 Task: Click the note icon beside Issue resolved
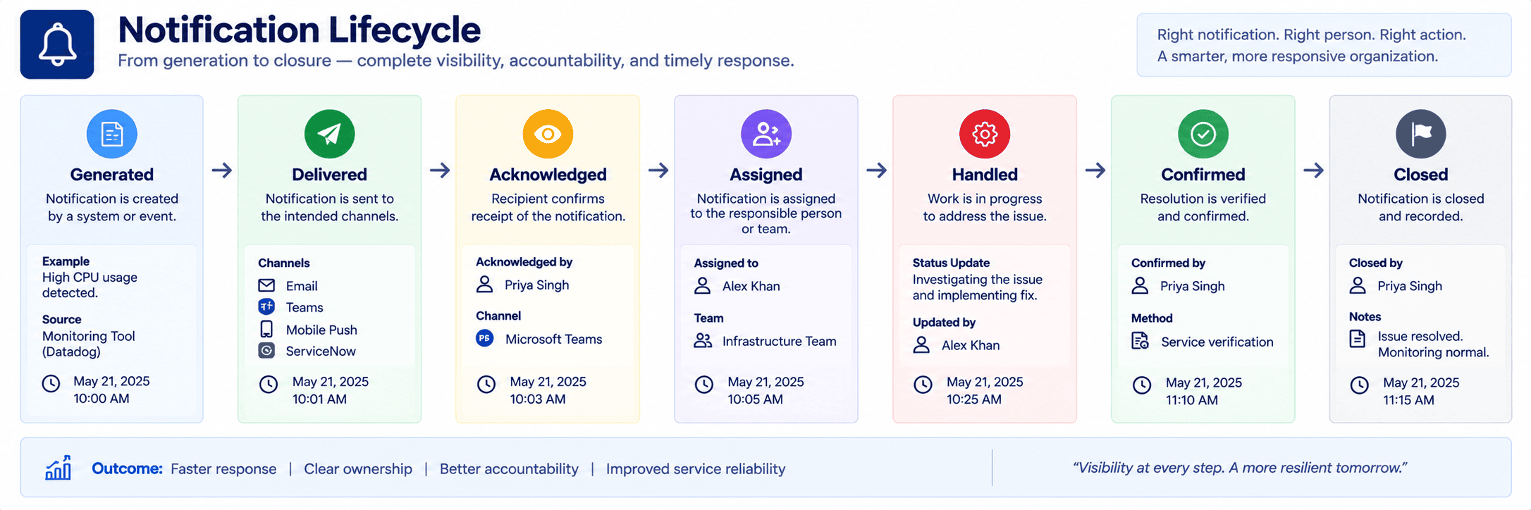tap(1357, 339)
